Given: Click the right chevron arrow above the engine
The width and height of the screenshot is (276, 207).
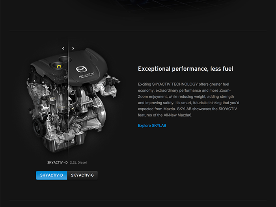Looking at the screenshot, I should coord(73,48).
